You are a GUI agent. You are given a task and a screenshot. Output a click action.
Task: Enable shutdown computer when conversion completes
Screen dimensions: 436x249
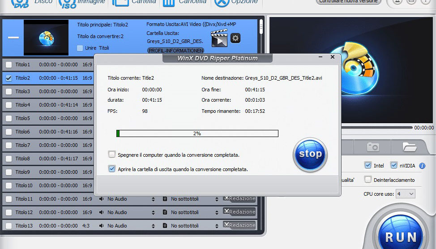[x=112, y=155]
